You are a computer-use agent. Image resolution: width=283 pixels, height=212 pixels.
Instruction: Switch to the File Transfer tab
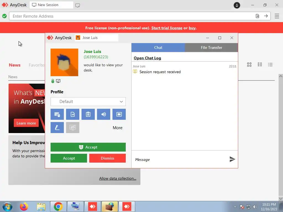tap(211, 47)
